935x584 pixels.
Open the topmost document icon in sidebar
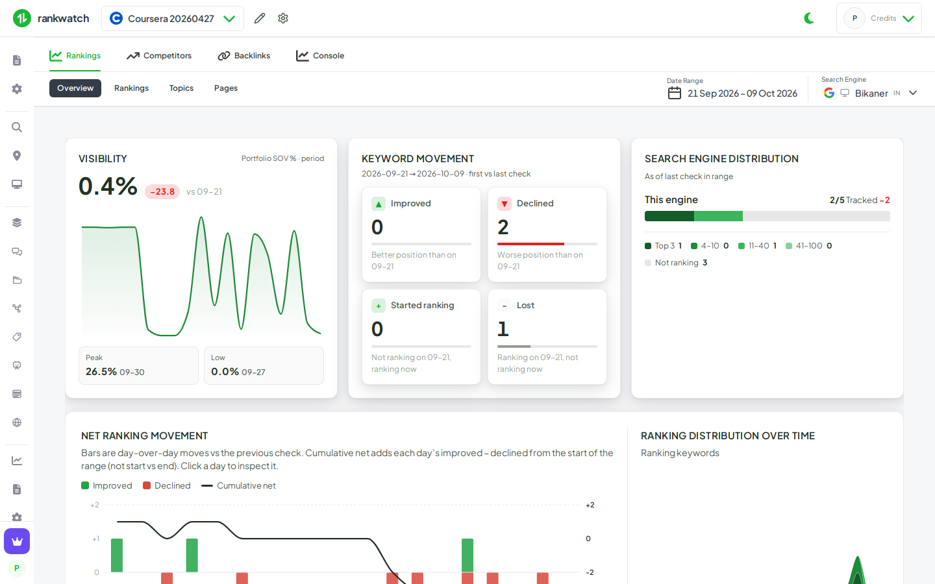(17, 60)
